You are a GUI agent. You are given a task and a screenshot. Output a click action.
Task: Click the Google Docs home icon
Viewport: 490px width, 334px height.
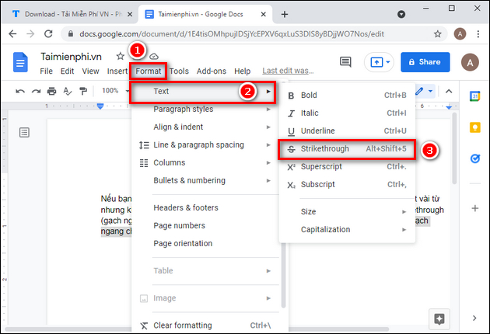(20, 62)
